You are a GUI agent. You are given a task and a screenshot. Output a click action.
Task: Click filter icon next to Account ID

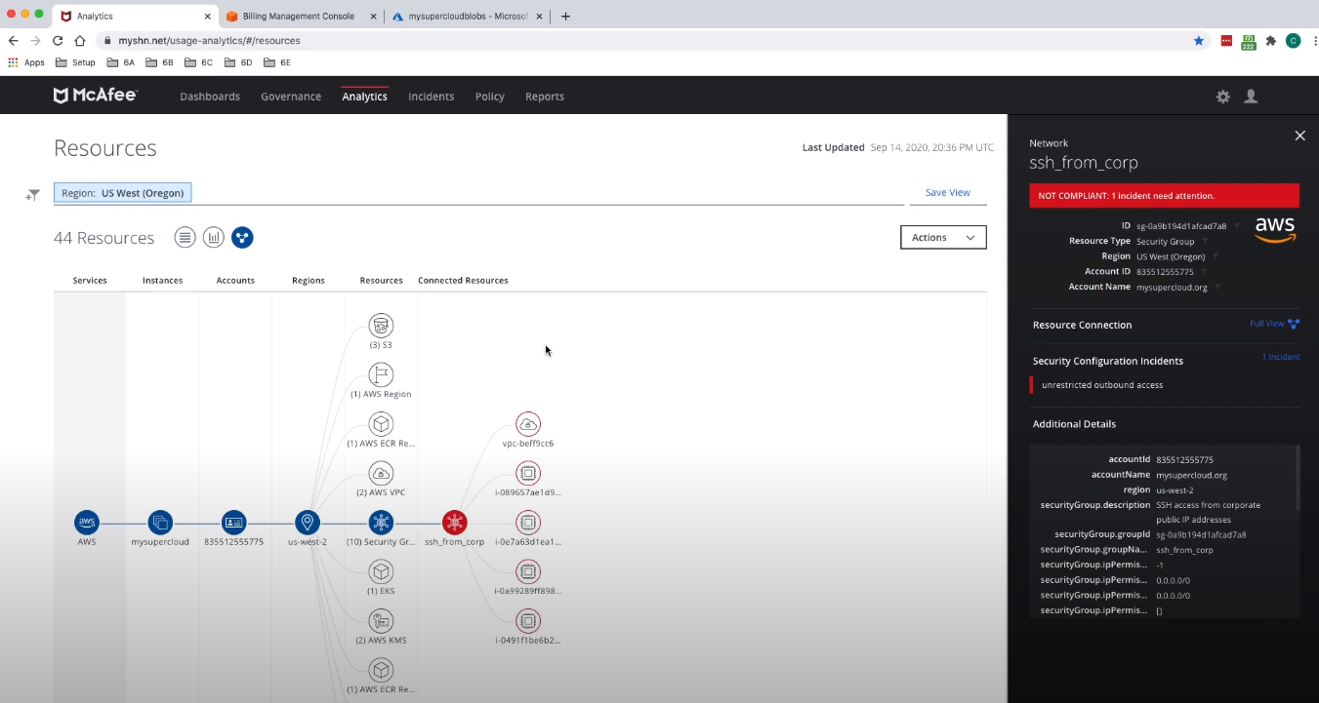click(x=1205, y=272)
